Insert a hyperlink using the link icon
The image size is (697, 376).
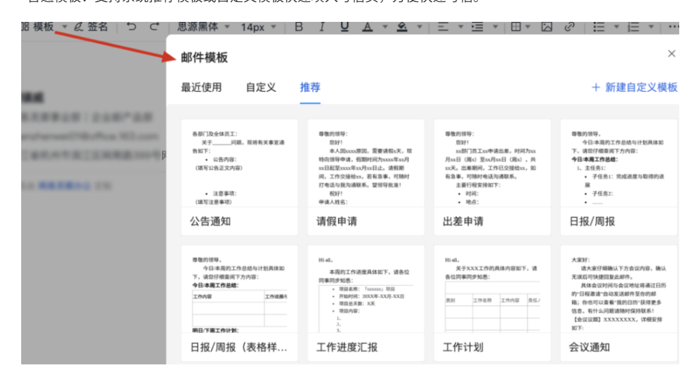click(569, 27)
